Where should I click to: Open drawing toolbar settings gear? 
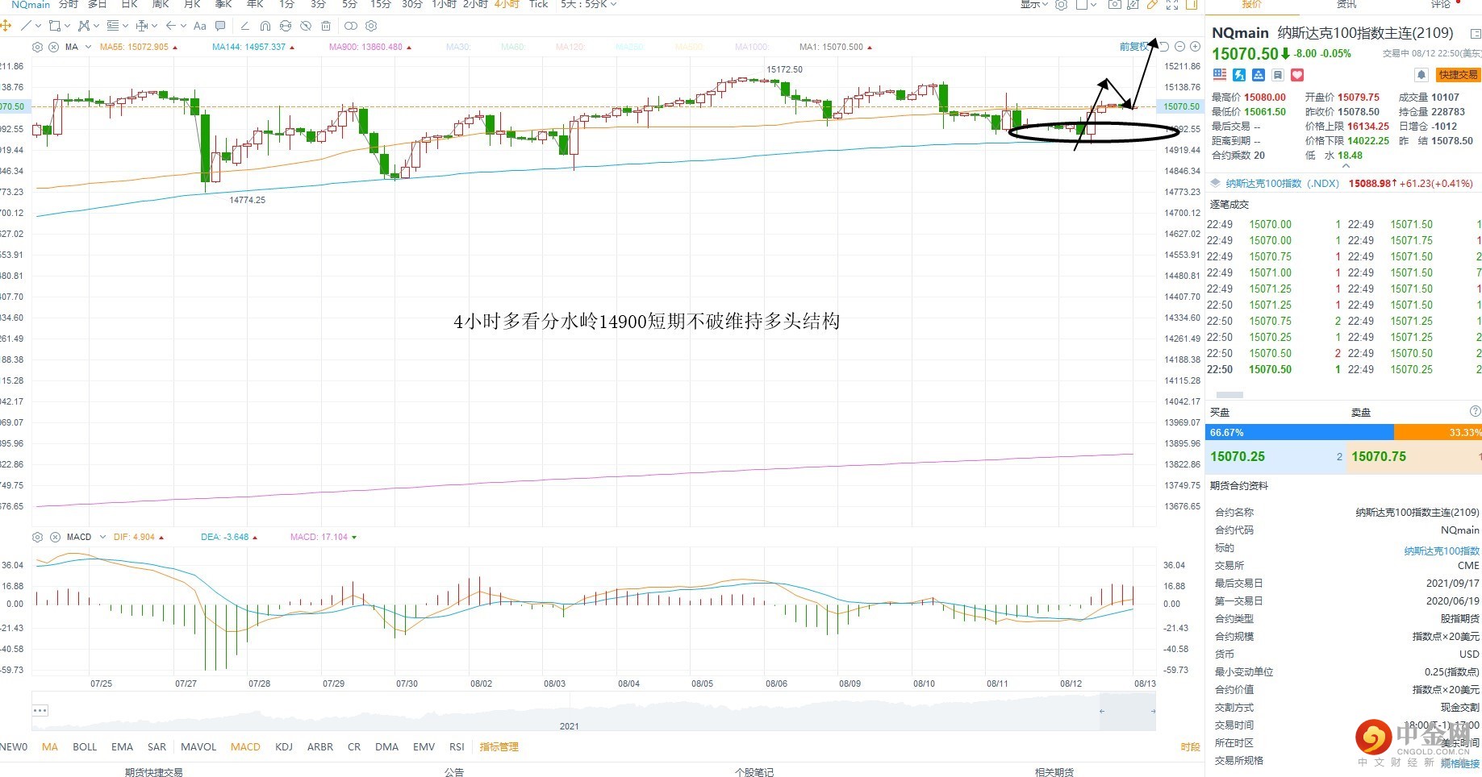372,26
